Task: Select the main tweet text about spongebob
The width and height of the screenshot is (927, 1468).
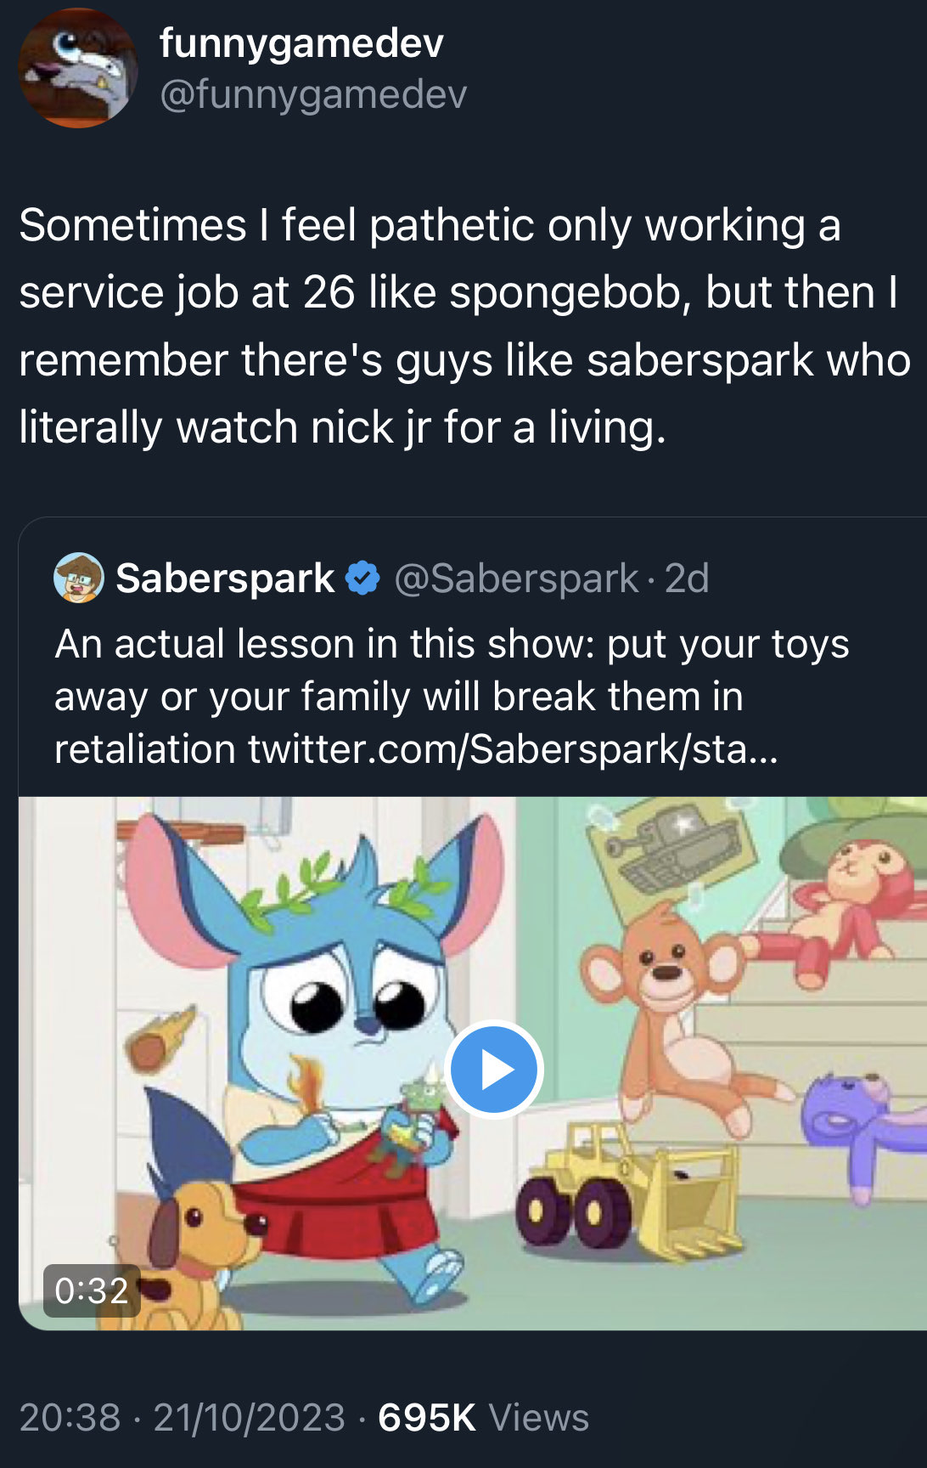Action: coord(463,325)
